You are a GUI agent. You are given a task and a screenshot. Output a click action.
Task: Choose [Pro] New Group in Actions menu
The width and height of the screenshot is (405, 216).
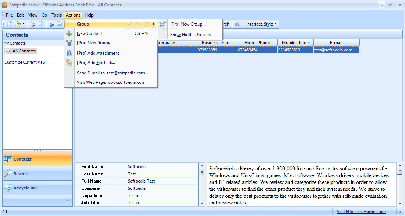click(x=111, y=43)
